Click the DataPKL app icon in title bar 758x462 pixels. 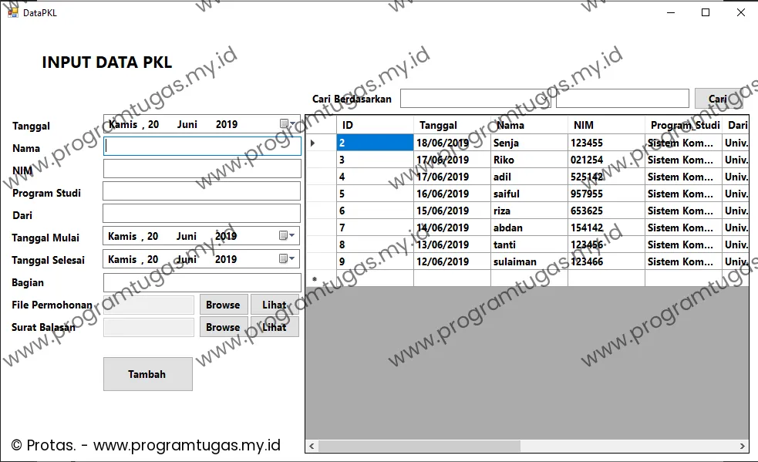[12, 12]
